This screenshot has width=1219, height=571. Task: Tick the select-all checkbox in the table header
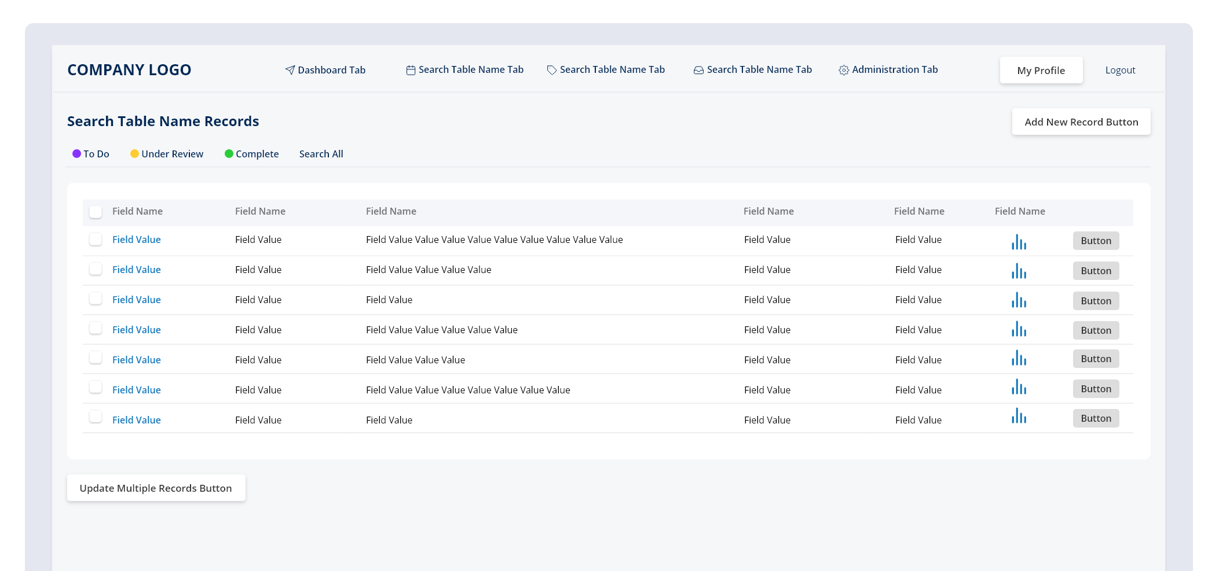point(96,212)
